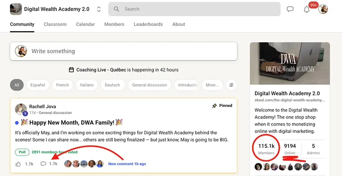
Task: Click the Pinned pin icon
Action: coord(215,106)
